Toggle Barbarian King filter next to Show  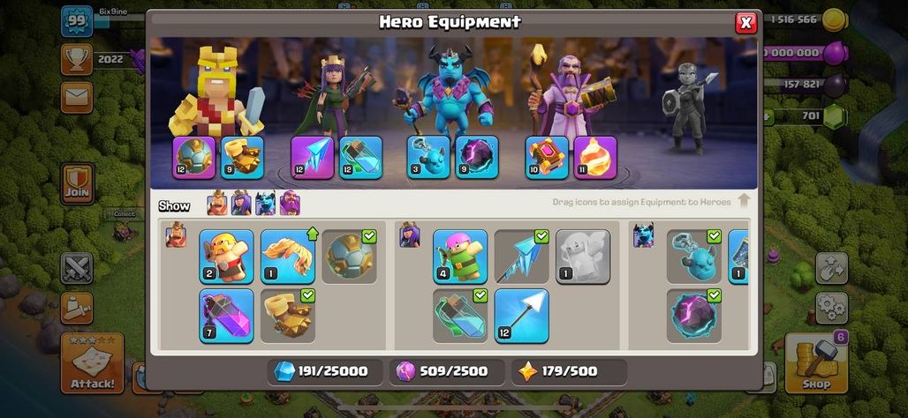(217, 204)
